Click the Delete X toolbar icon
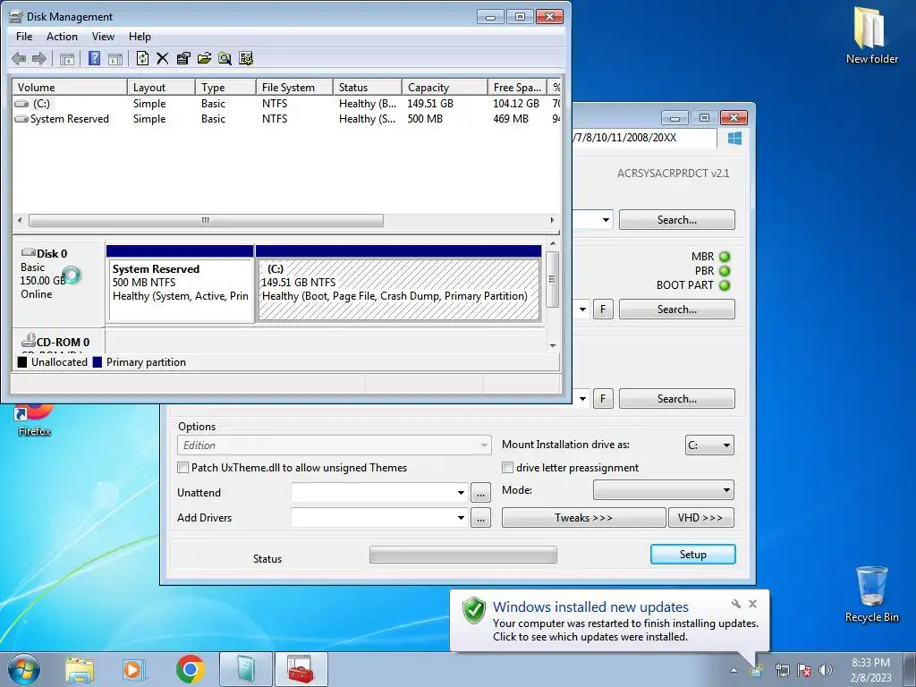 coord(163,58)
